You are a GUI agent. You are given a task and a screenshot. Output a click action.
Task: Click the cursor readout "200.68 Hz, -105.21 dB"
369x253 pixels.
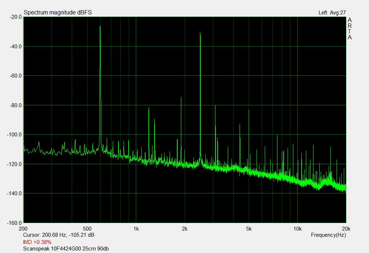tap(59, 235)
